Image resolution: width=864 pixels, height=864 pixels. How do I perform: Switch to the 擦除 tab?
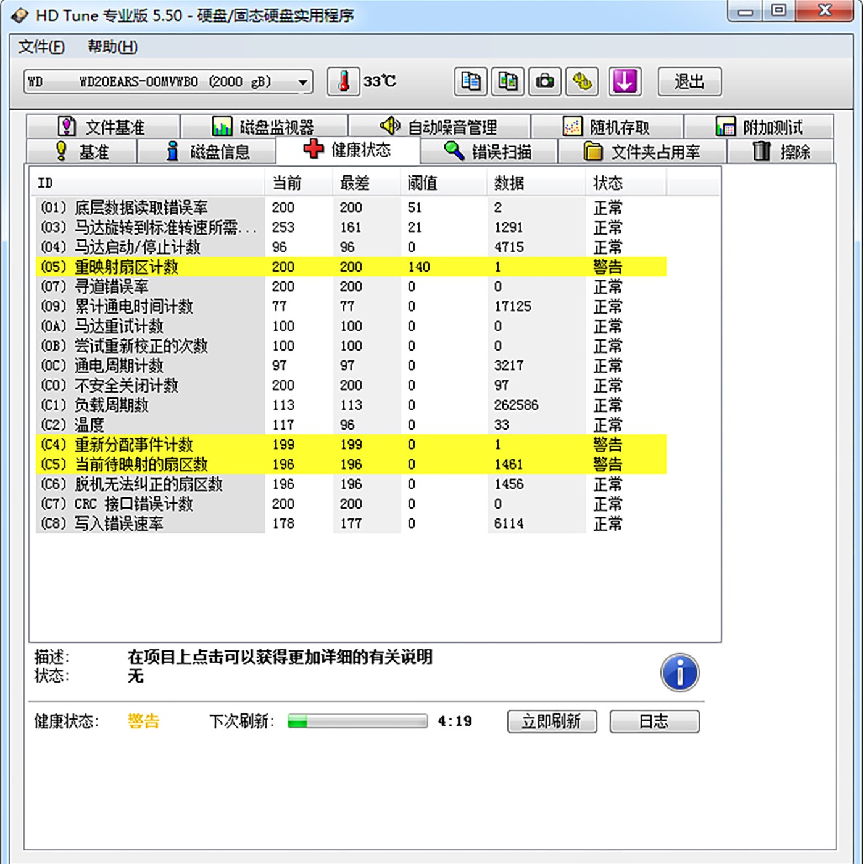point(781,151)
